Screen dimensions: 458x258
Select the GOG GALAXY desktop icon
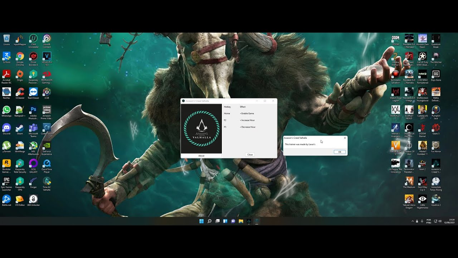pos(33,166)
